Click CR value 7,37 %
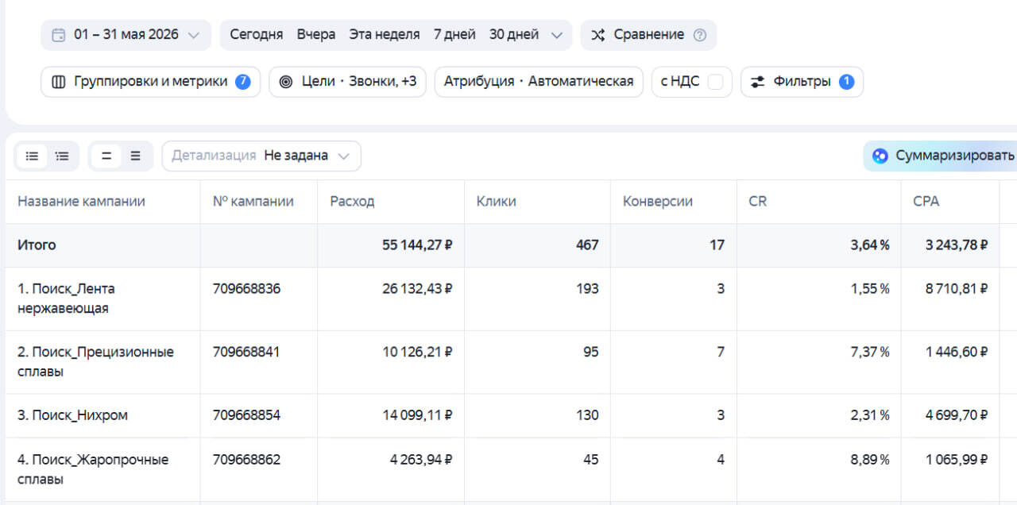This screenshot has height=505, width=1017. [870, 352]
